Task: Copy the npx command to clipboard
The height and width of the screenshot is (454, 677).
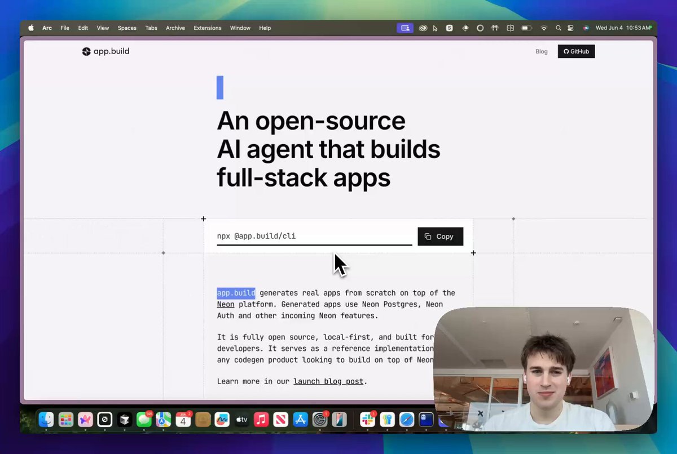Action: click(x=440, y=237)
